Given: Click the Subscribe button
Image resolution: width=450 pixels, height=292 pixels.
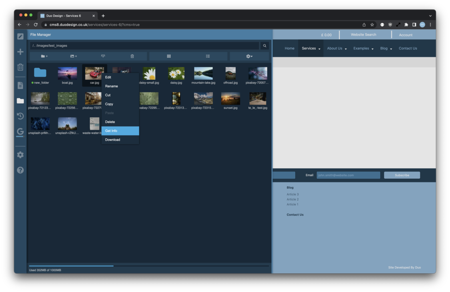Looking at the screenshot, I should (402, 175).
